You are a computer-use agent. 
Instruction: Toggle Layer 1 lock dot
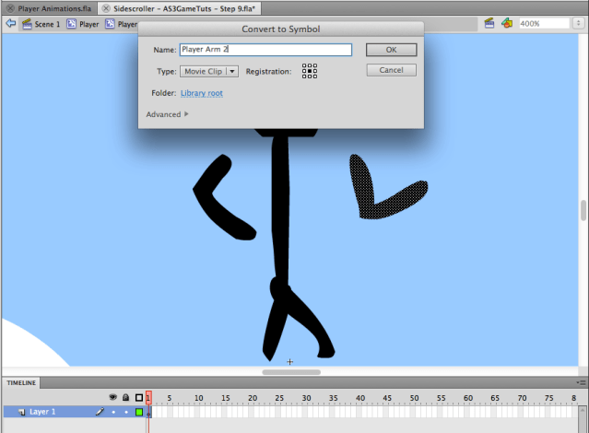click(x=126, y=412)
